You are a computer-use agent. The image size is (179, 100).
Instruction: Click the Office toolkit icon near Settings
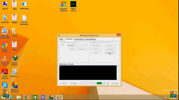pyautogui.click(x=104, y=83)
